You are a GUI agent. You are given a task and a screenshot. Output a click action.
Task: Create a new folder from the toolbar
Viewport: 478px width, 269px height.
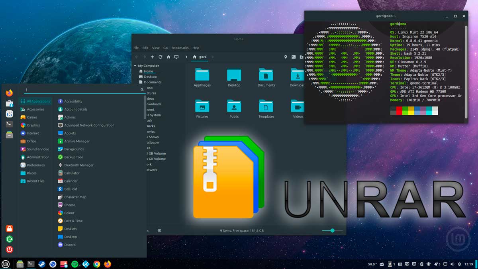(302, 57)
